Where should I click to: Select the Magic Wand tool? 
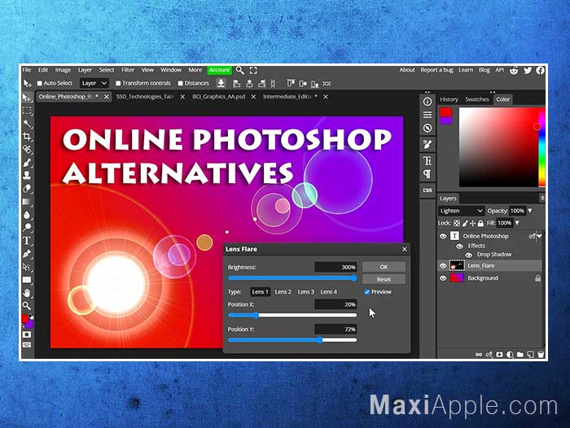tap(27, 124)
